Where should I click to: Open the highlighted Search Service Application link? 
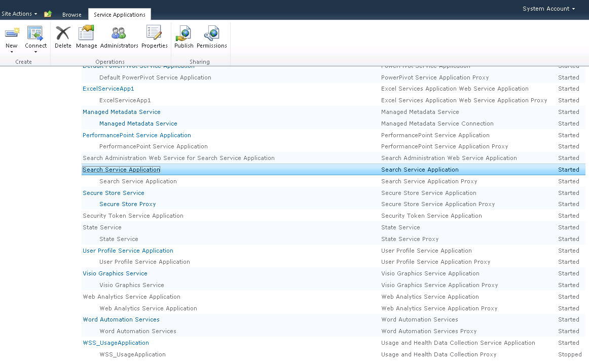point(121,170)
